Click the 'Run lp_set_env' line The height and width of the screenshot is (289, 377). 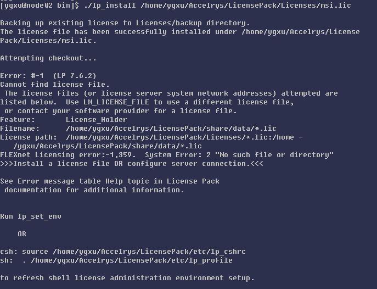(31, 216)
